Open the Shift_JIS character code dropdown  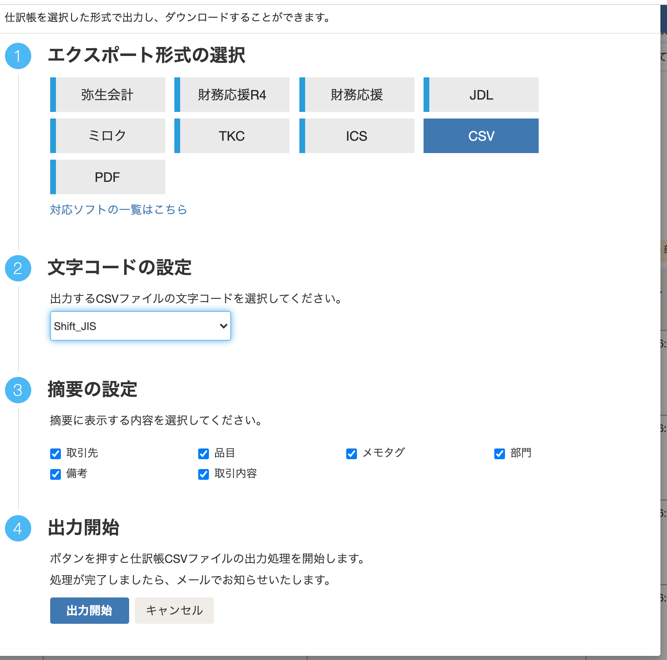point(140,326)
